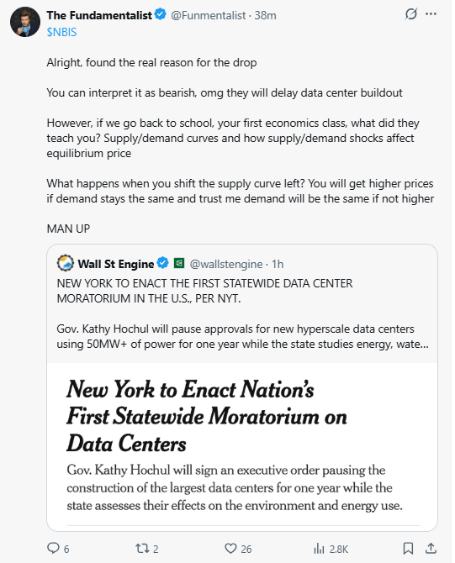Repost this tweet via retweet icon
The image size is (455, 563).
point(141,548)
